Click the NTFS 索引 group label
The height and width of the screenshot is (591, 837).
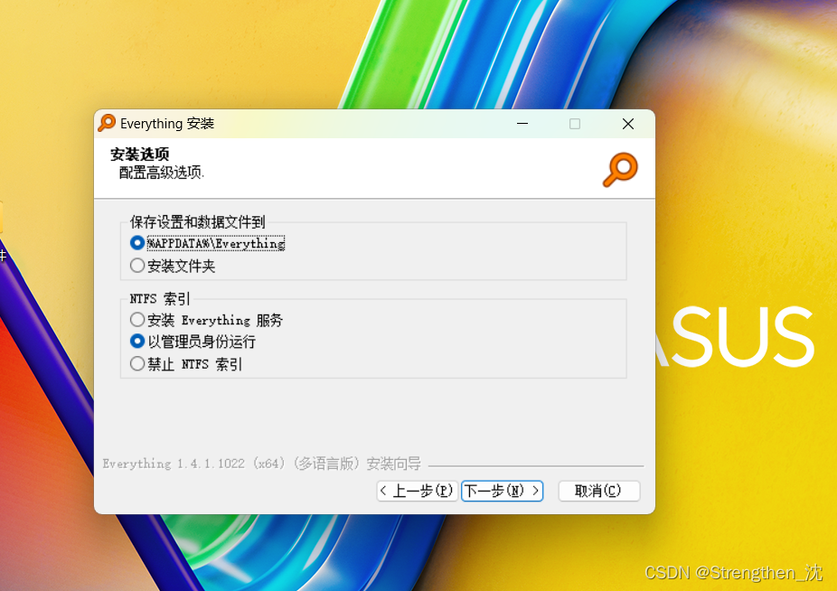[159, 298]
